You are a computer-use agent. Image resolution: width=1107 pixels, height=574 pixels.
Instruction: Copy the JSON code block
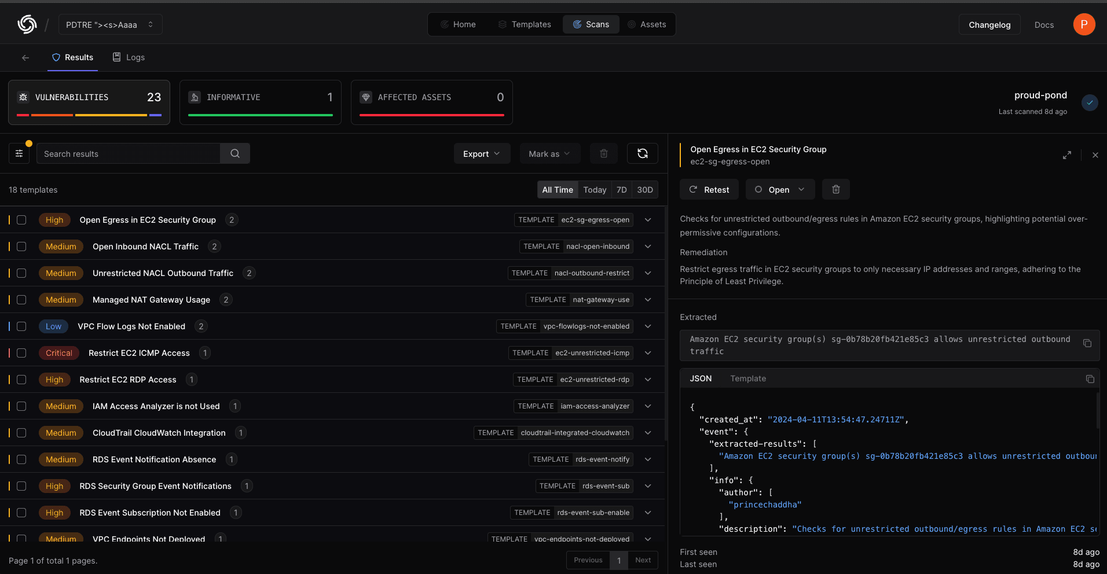(x=1090, y=379)
